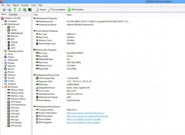Expand the Computer tree node

(3, 21)
